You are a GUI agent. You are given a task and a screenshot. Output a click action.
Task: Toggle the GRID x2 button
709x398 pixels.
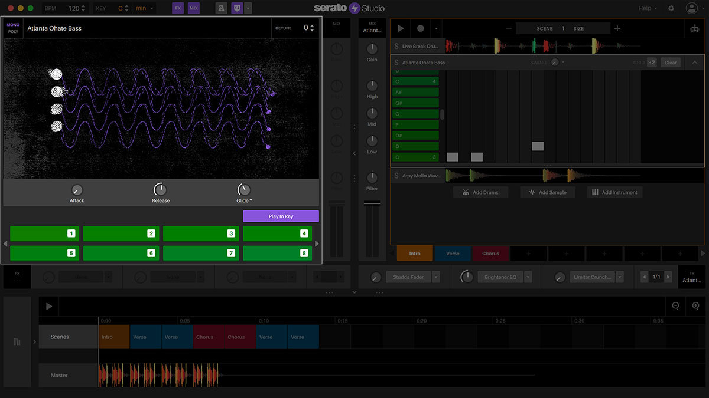point(651,63)
